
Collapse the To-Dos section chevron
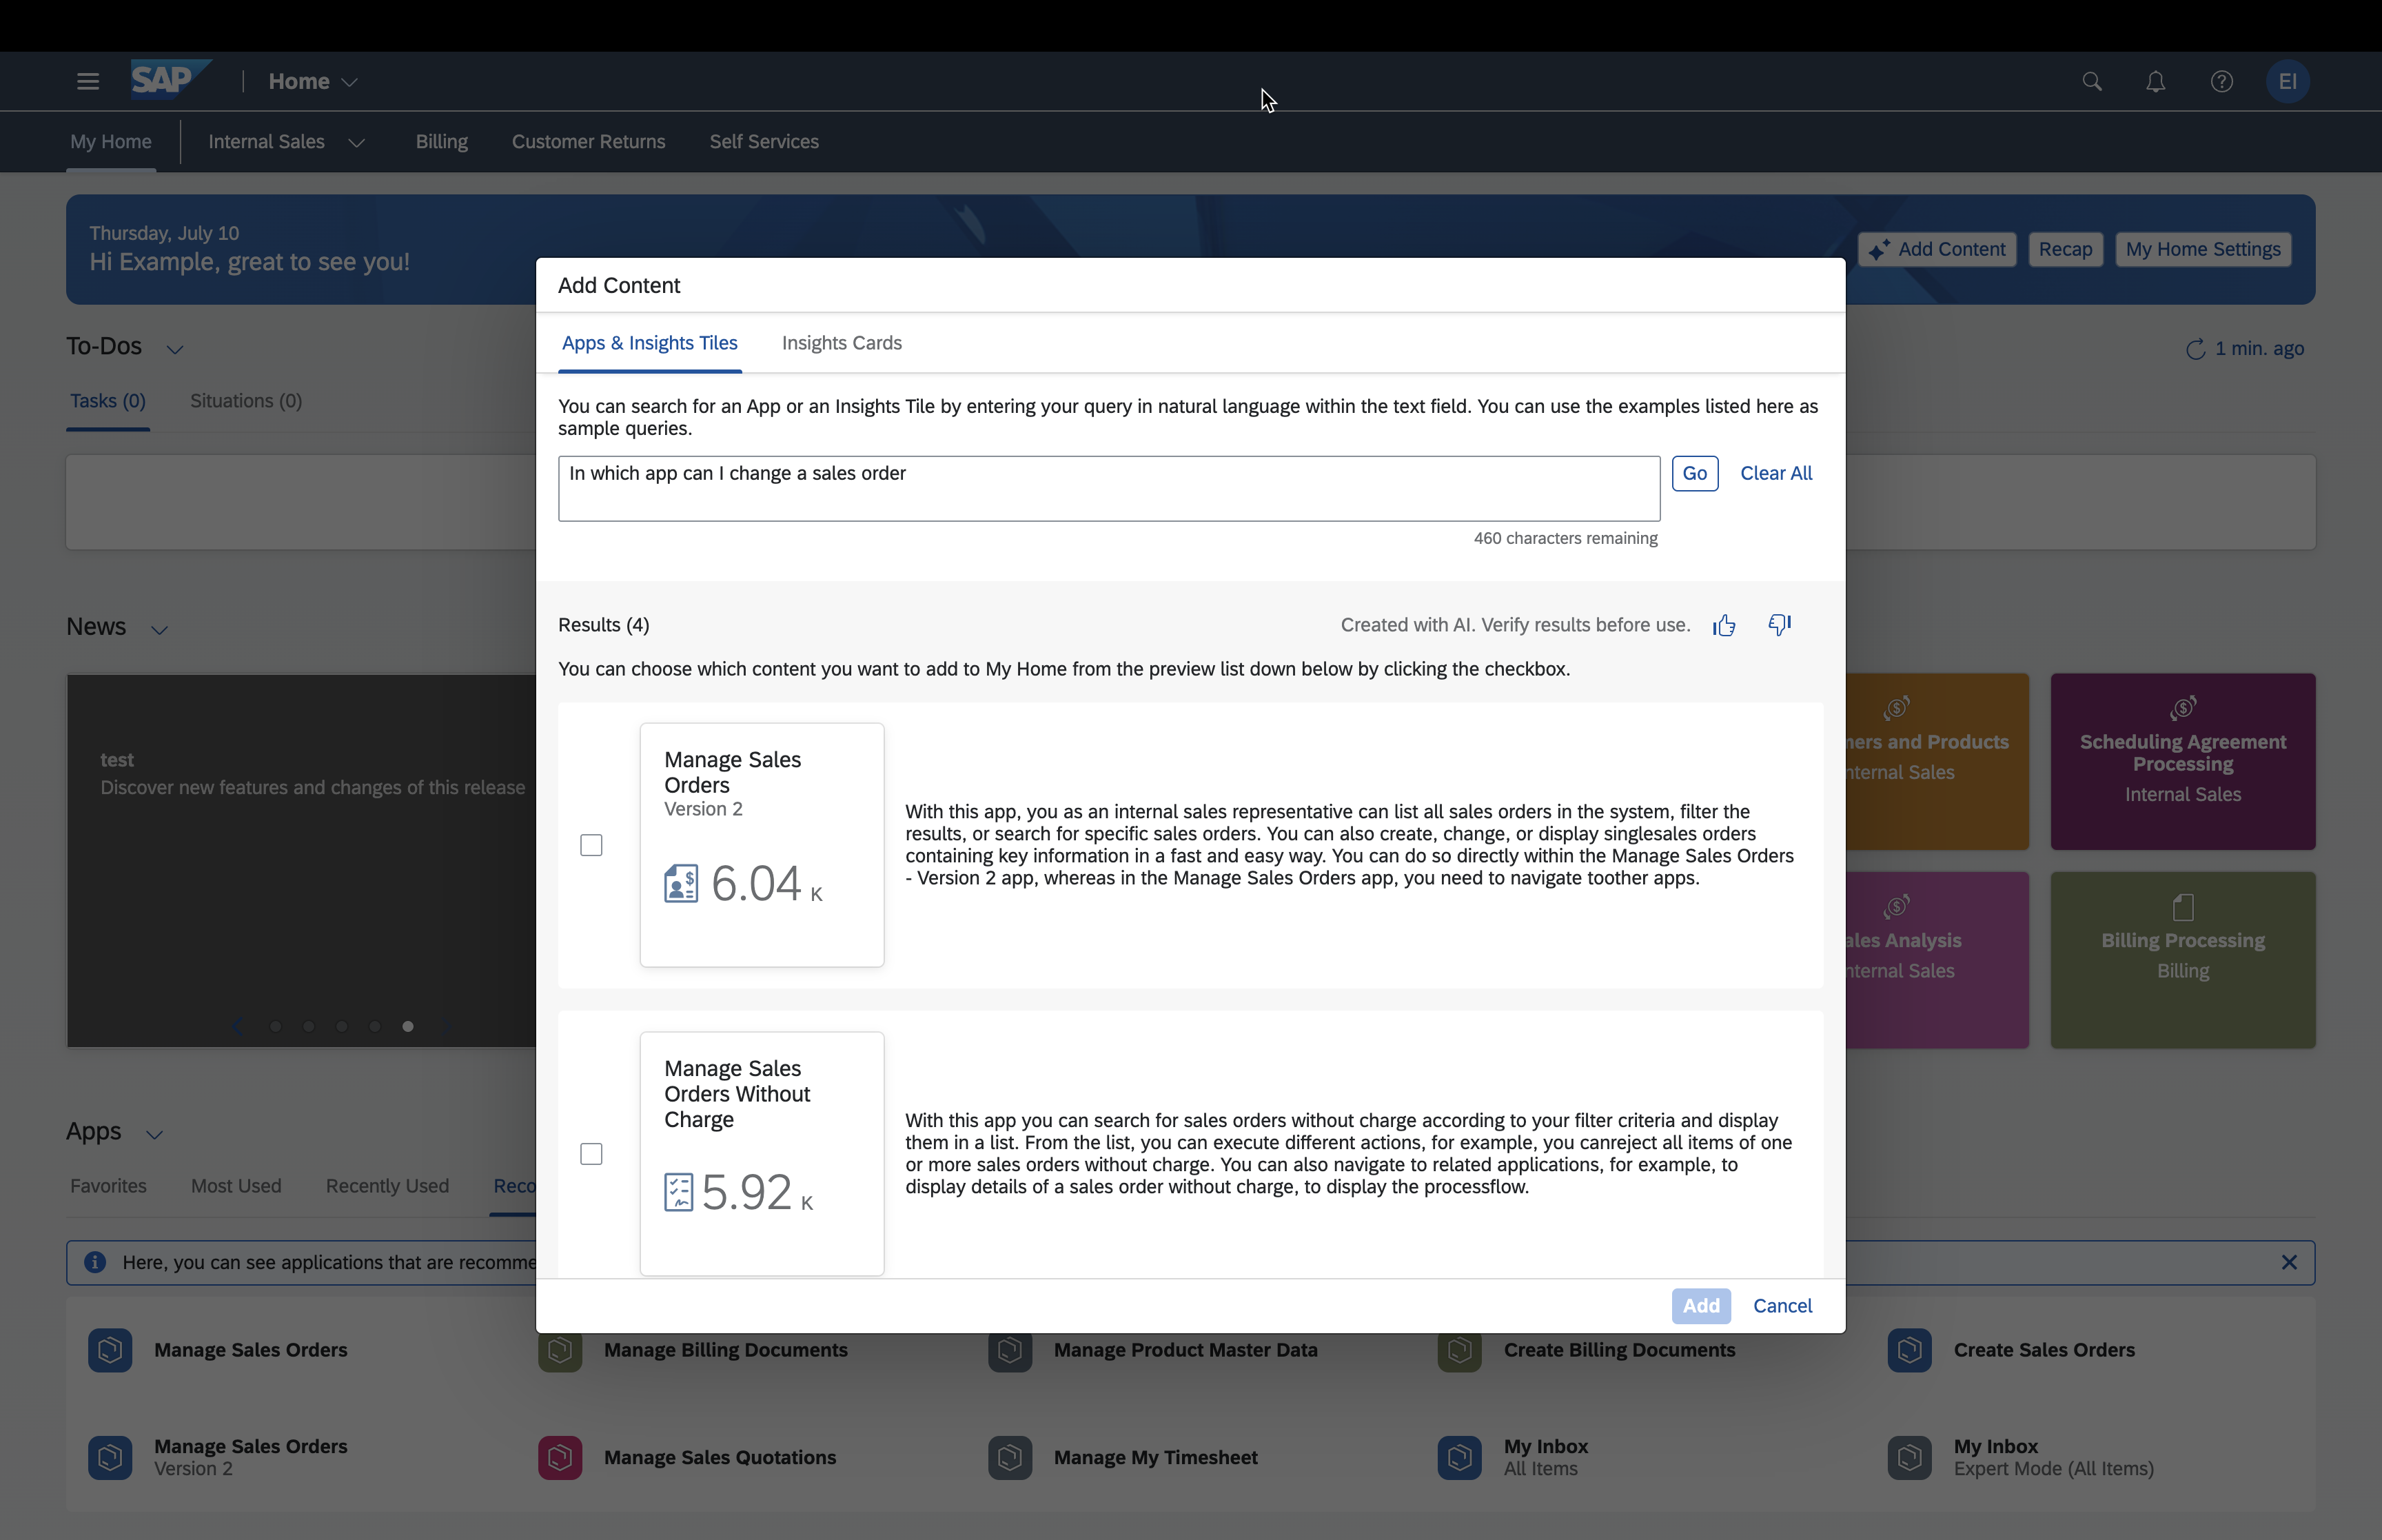click(175, 349)
